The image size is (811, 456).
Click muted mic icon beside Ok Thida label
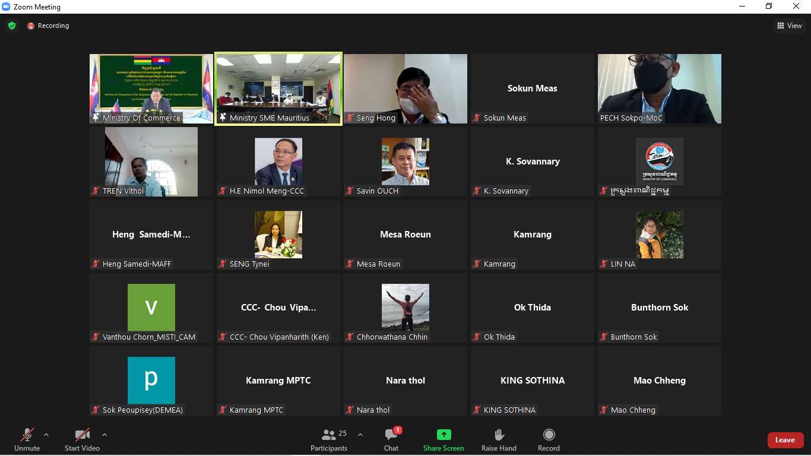pyautogui.click(x=477, y=337)
